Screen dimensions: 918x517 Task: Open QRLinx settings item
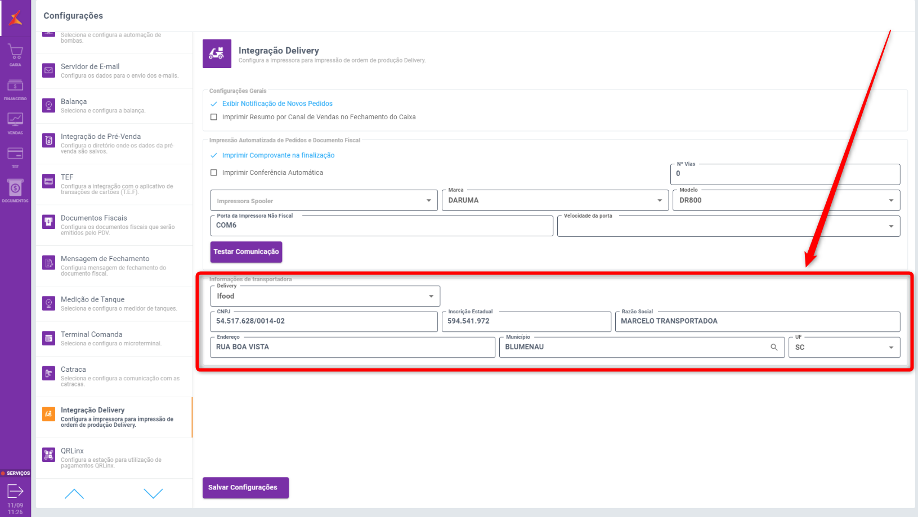(x=114, y=458)
